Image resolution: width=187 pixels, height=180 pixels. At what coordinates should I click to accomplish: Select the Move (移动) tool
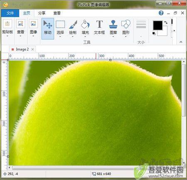coord(48,29)
